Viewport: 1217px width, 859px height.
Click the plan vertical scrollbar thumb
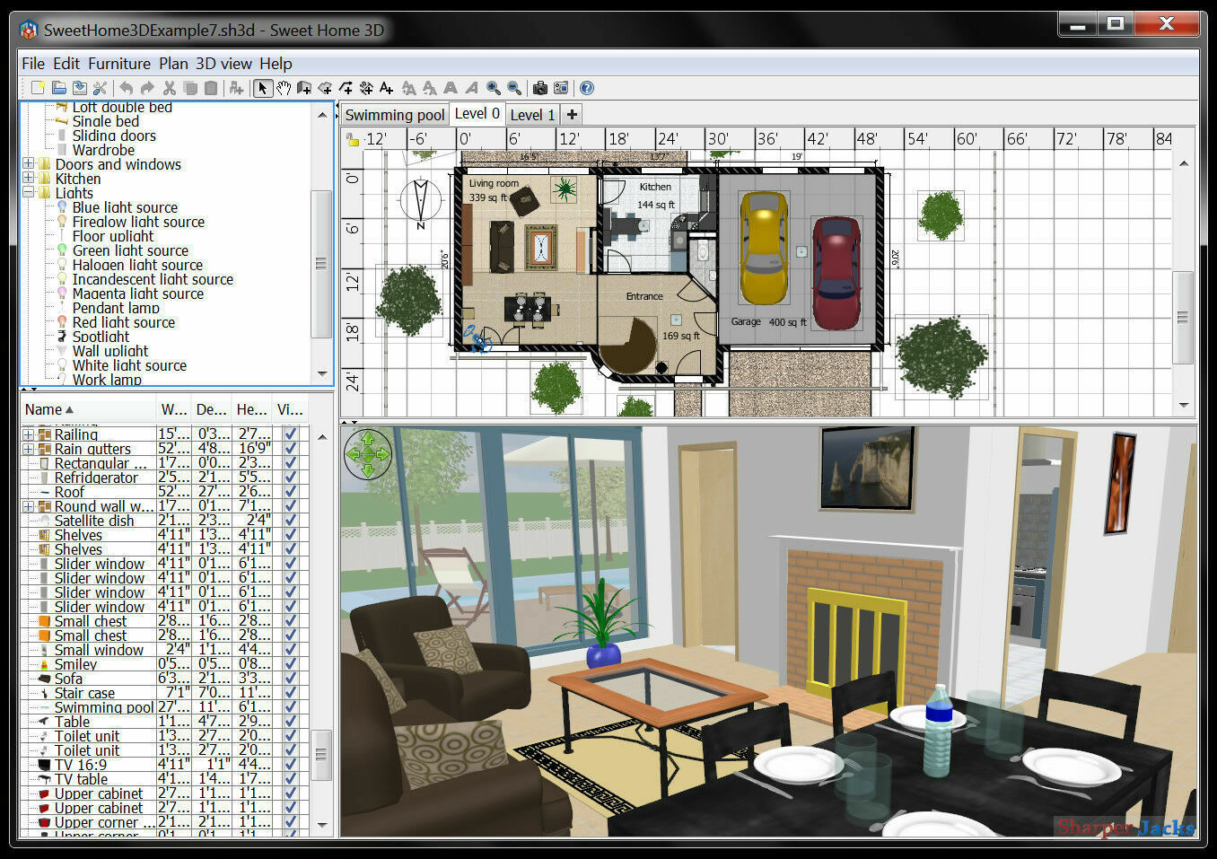pyautogui.click(x=1184, y=317)
